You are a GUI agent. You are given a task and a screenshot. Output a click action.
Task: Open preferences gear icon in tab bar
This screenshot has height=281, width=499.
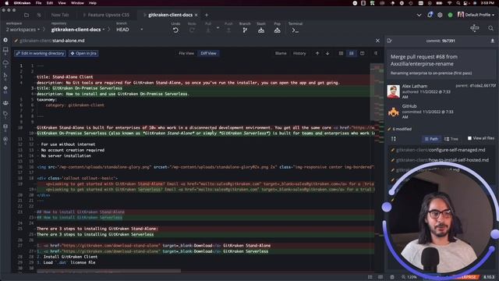click(x=440, y=15)
